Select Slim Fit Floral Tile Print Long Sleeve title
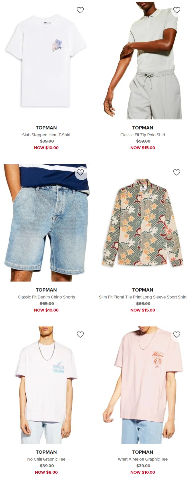 143,297
